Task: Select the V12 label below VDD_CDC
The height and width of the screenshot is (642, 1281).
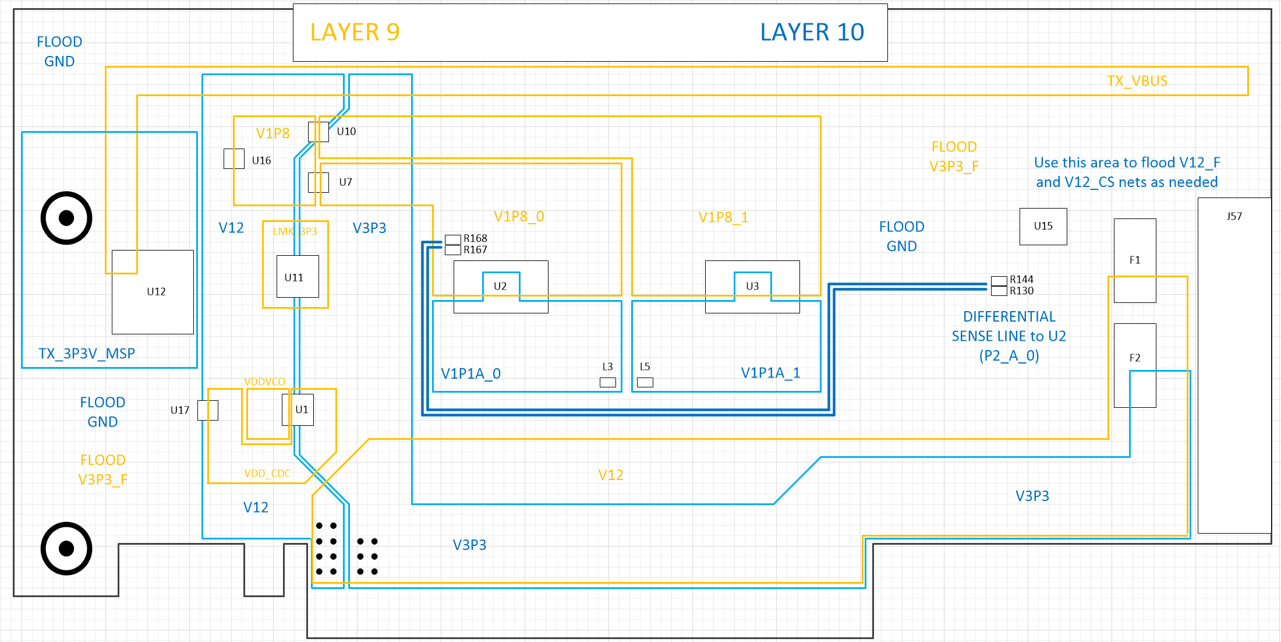Action: tap(256, 507)
